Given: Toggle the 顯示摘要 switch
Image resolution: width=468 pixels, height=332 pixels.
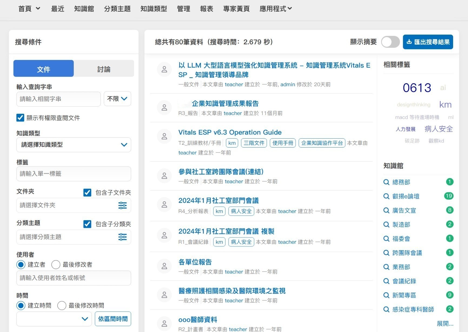Looking at the screenshot, I should (x=390, y=42).
